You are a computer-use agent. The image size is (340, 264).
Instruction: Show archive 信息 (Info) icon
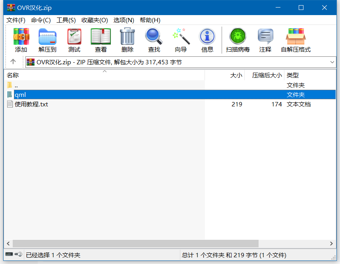207,40
